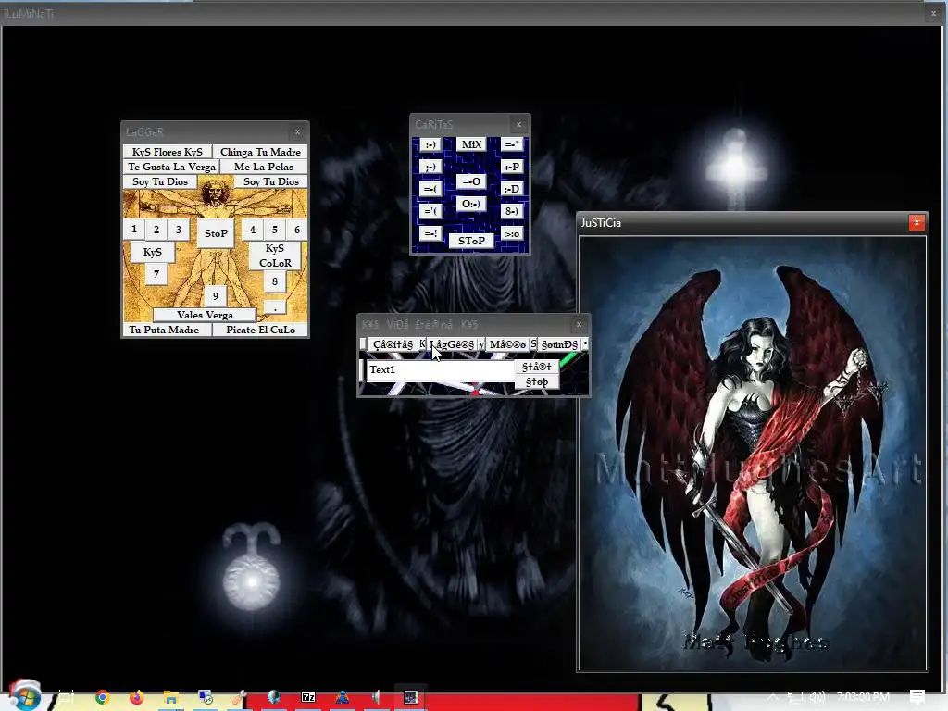Click the MiX button in CaRiTaS
This screenshot has height=711, width=948.
click(471, 144)
